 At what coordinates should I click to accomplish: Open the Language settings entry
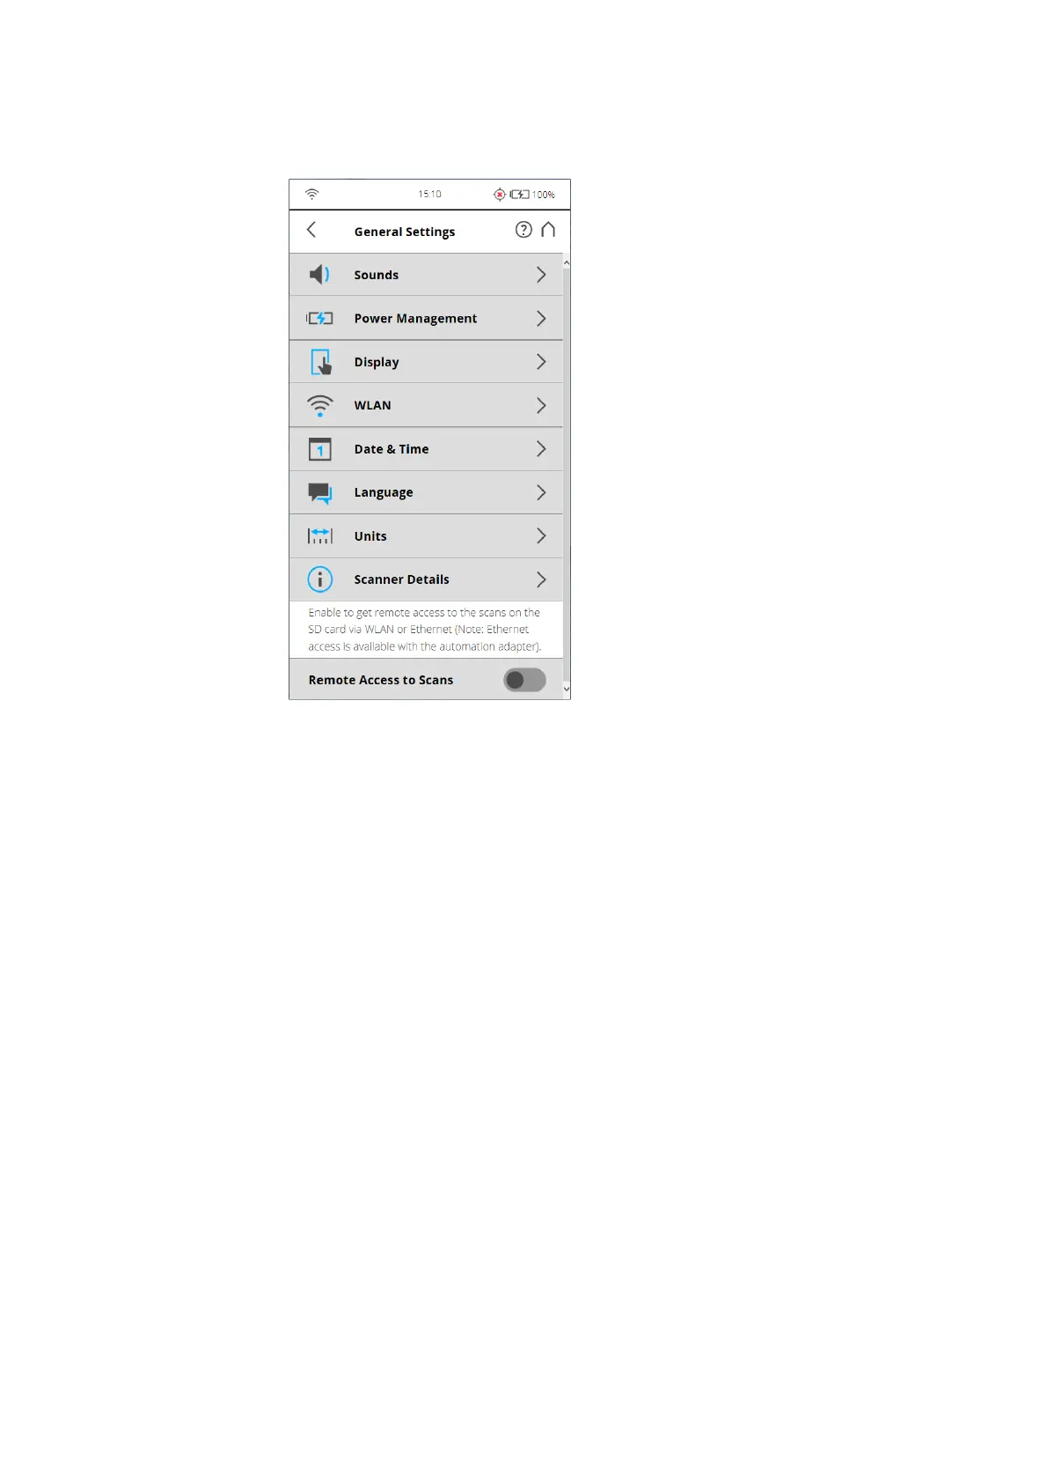click(426, 492)
